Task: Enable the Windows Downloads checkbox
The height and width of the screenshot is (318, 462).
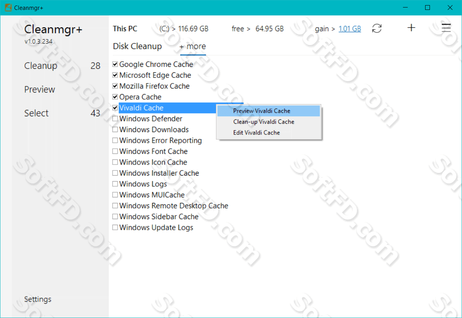Action: [x=115, y=129]
